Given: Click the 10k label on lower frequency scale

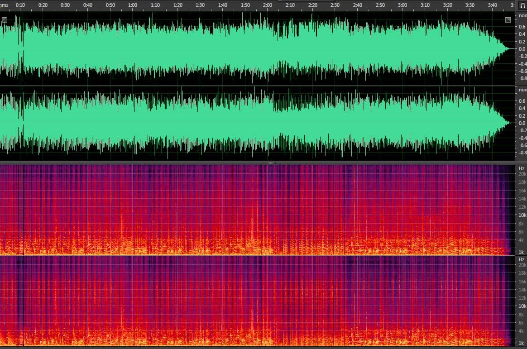Looking at the screenshot, I should coord(522,306).
